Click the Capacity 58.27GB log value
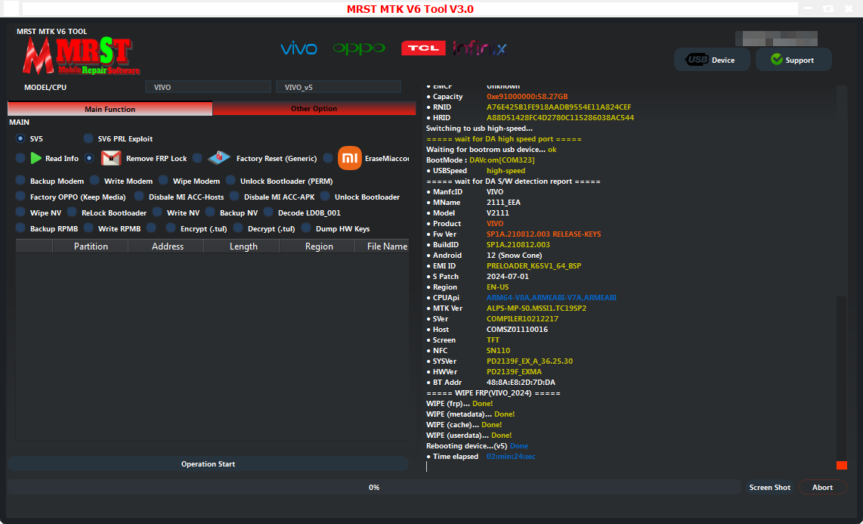Viewport: 863px width, 524px height. (527, 97)
